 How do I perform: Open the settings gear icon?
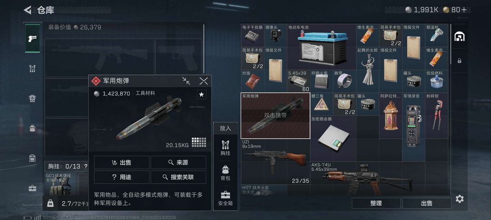coord(460,199)
